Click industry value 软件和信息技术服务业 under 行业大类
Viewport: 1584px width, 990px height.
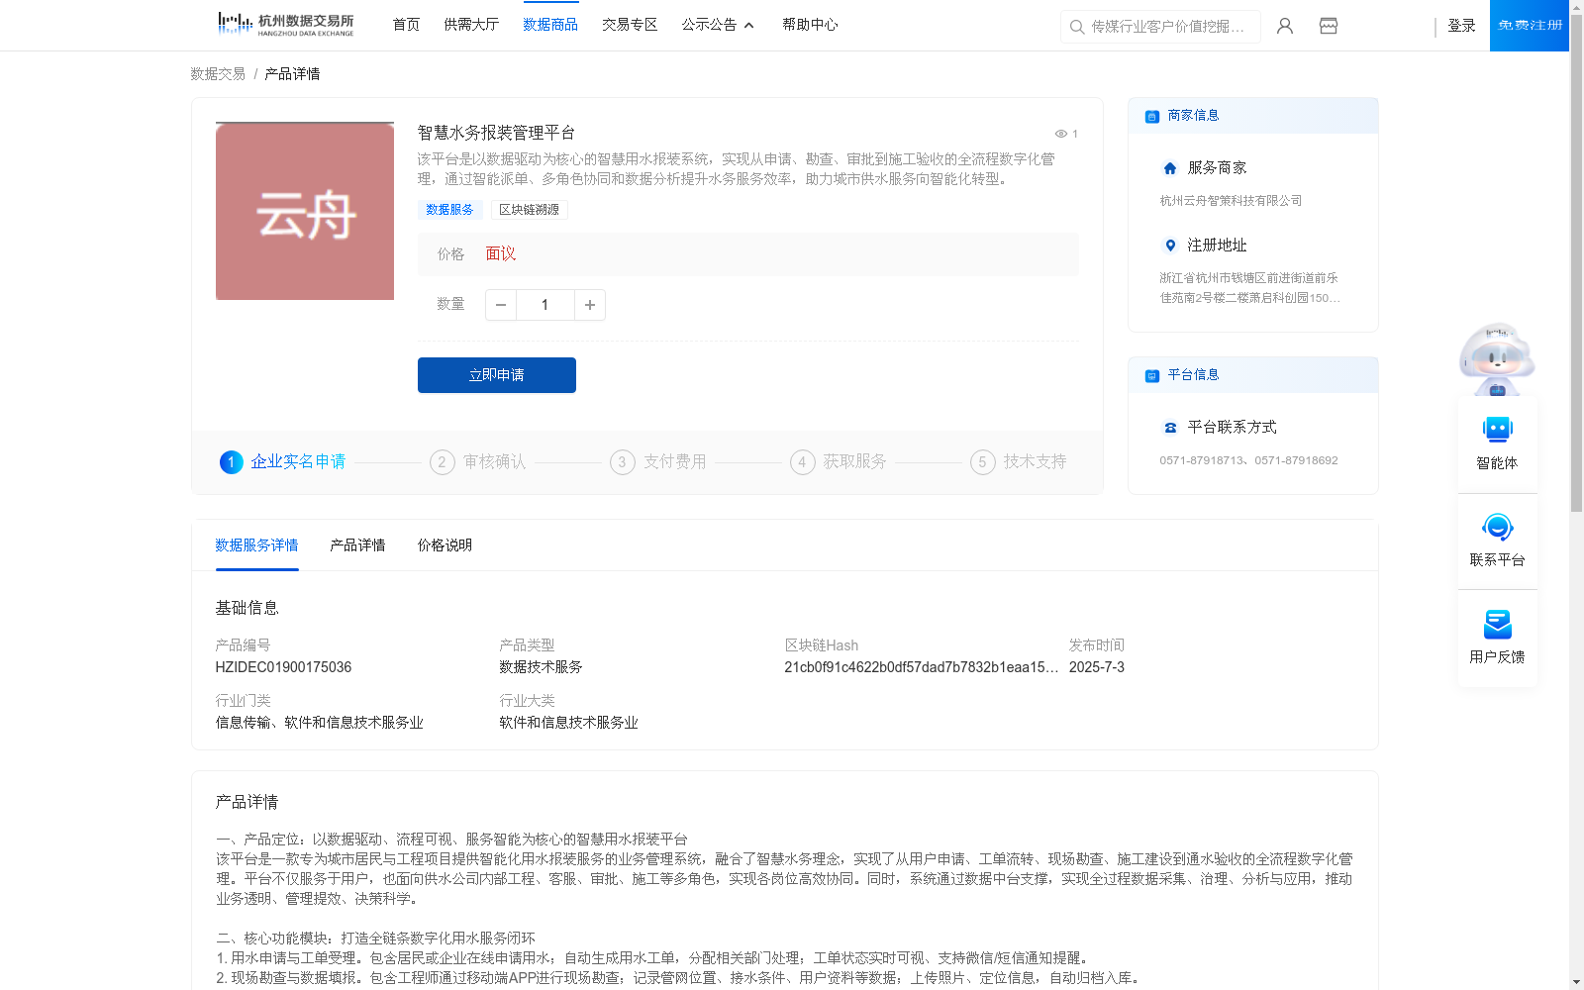568,723
